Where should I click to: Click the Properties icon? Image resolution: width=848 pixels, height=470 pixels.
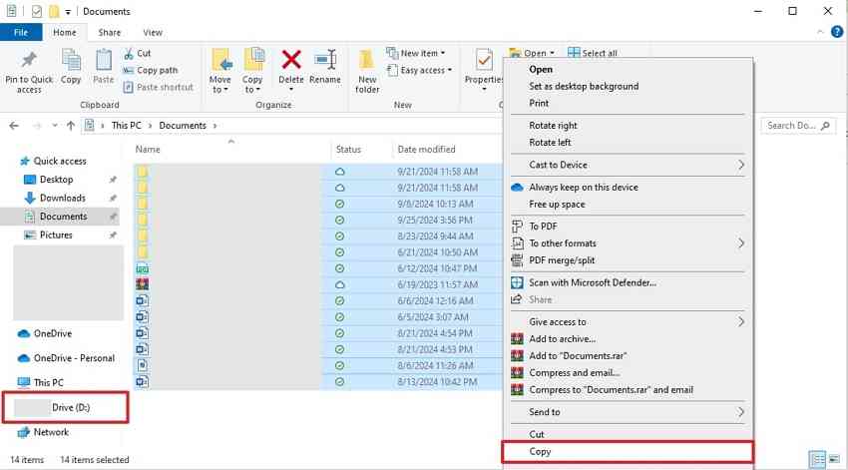click(x=484, y=60)
